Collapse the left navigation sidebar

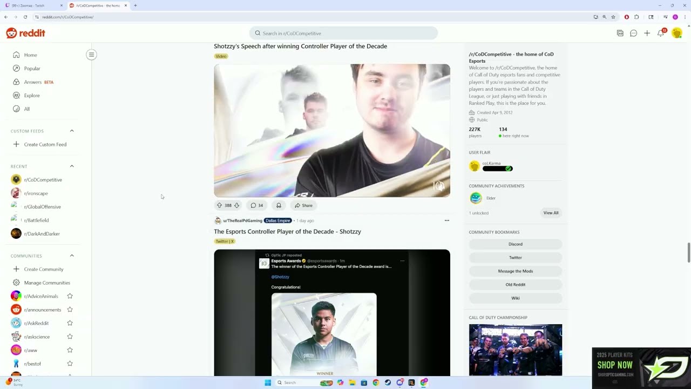pyautogui.click(x=91, y=55)
